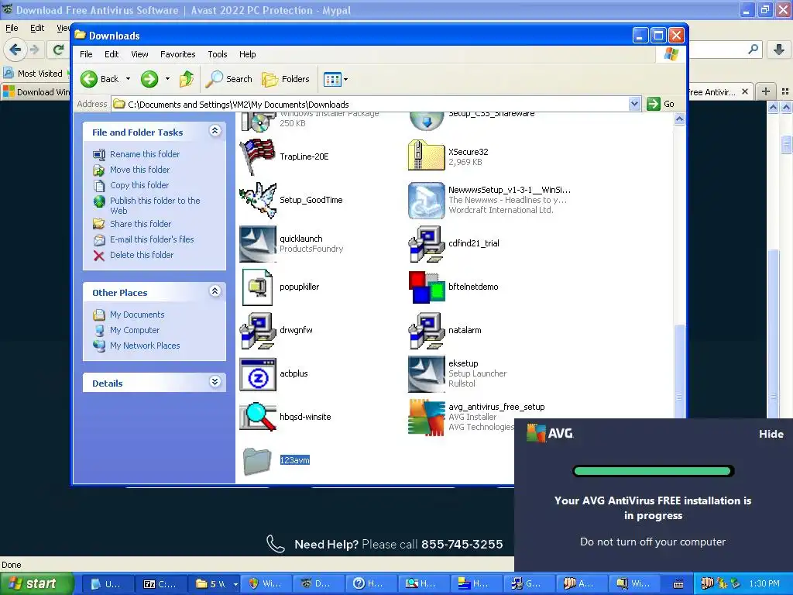793x595 pixels.
Task: Click the Address path input field
Action: pyautogui.click(x=370, y=105)
